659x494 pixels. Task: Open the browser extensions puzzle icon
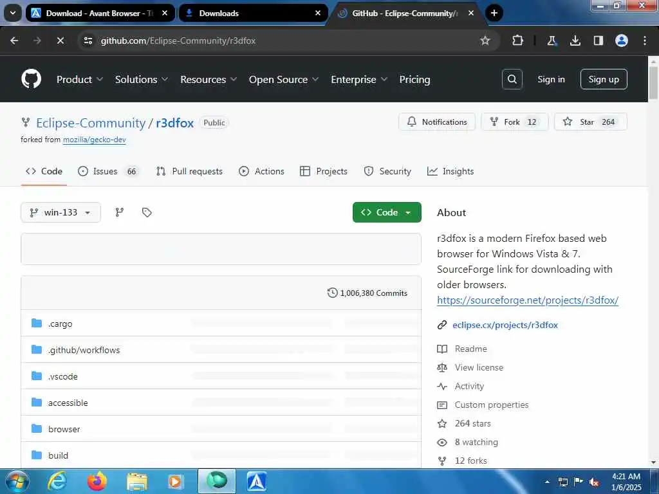pyautogui.click(x=518, y=41)
